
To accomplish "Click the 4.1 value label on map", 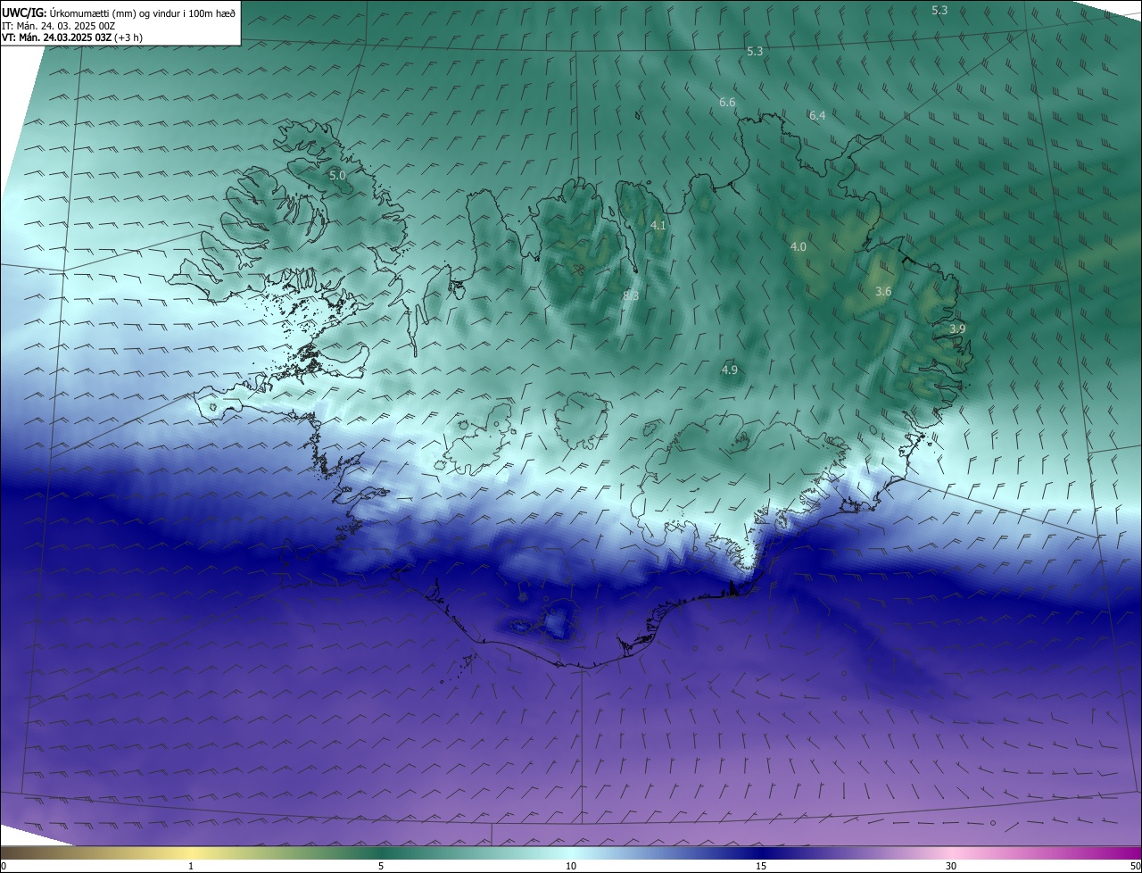I will (x=658, y=226).
